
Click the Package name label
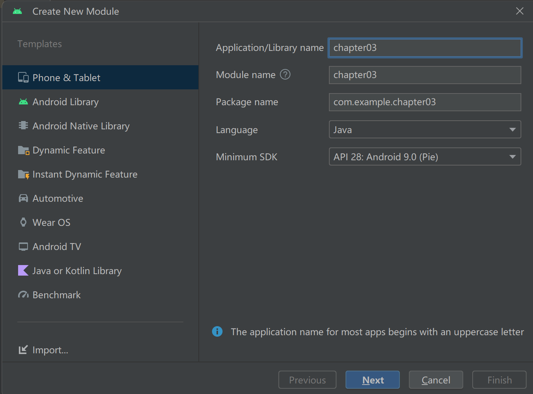point(247,102)
